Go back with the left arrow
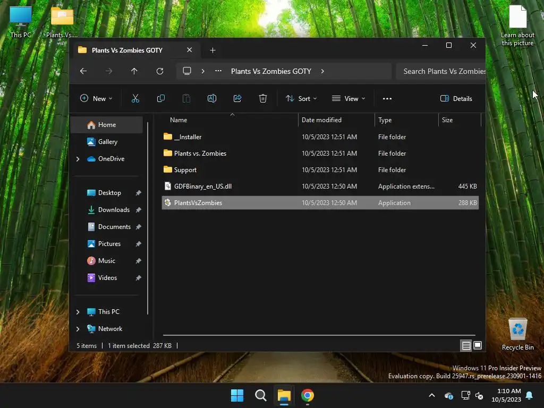The height and width of the screenshot is (408, 544). (x=83, y=71)
